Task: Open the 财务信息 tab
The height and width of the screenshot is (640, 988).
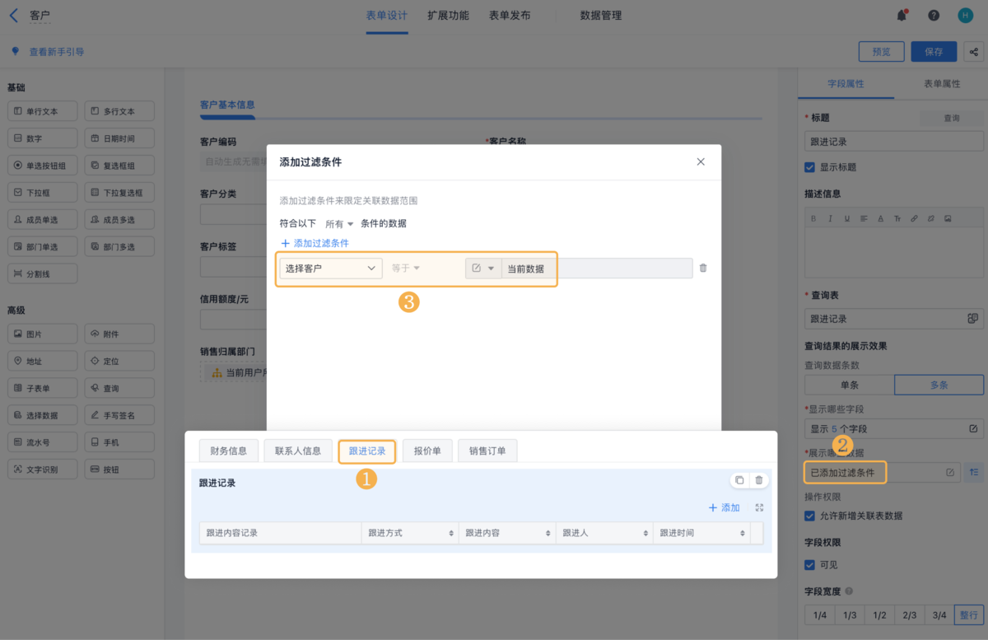Action: [x=229, y=451]
